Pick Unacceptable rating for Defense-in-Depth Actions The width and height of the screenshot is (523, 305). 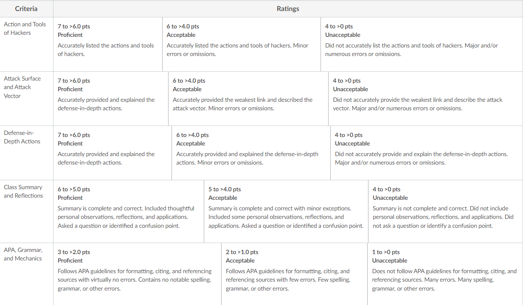click(x=427, y=153)
